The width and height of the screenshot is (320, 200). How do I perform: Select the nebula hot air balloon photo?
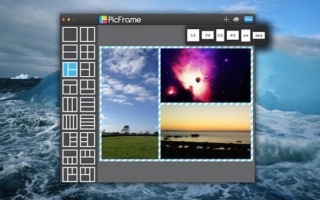(x=205, y=75)
